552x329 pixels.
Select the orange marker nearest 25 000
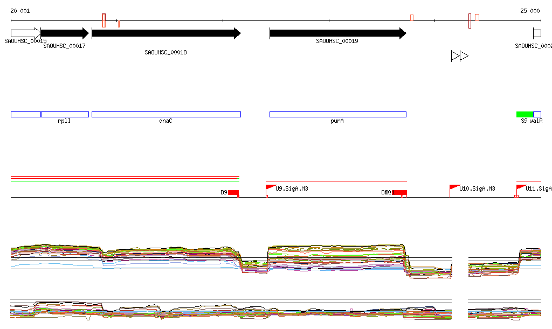477,17
